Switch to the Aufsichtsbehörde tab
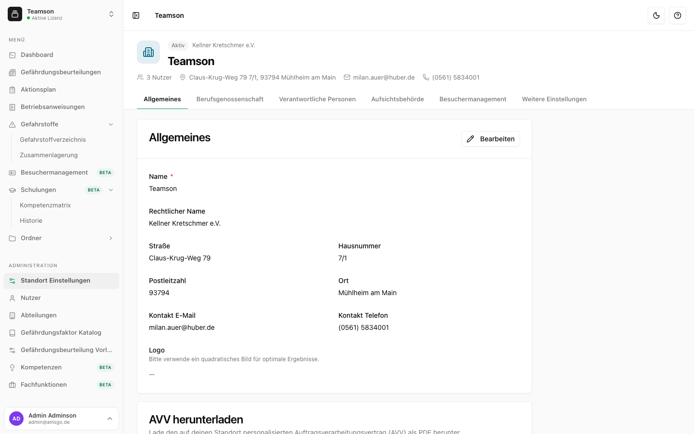 [x=398, y=99]
